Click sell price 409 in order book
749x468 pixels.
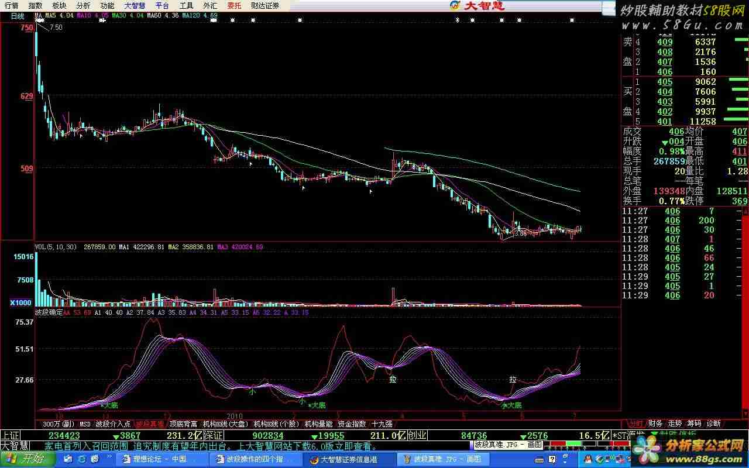point(665,42)
